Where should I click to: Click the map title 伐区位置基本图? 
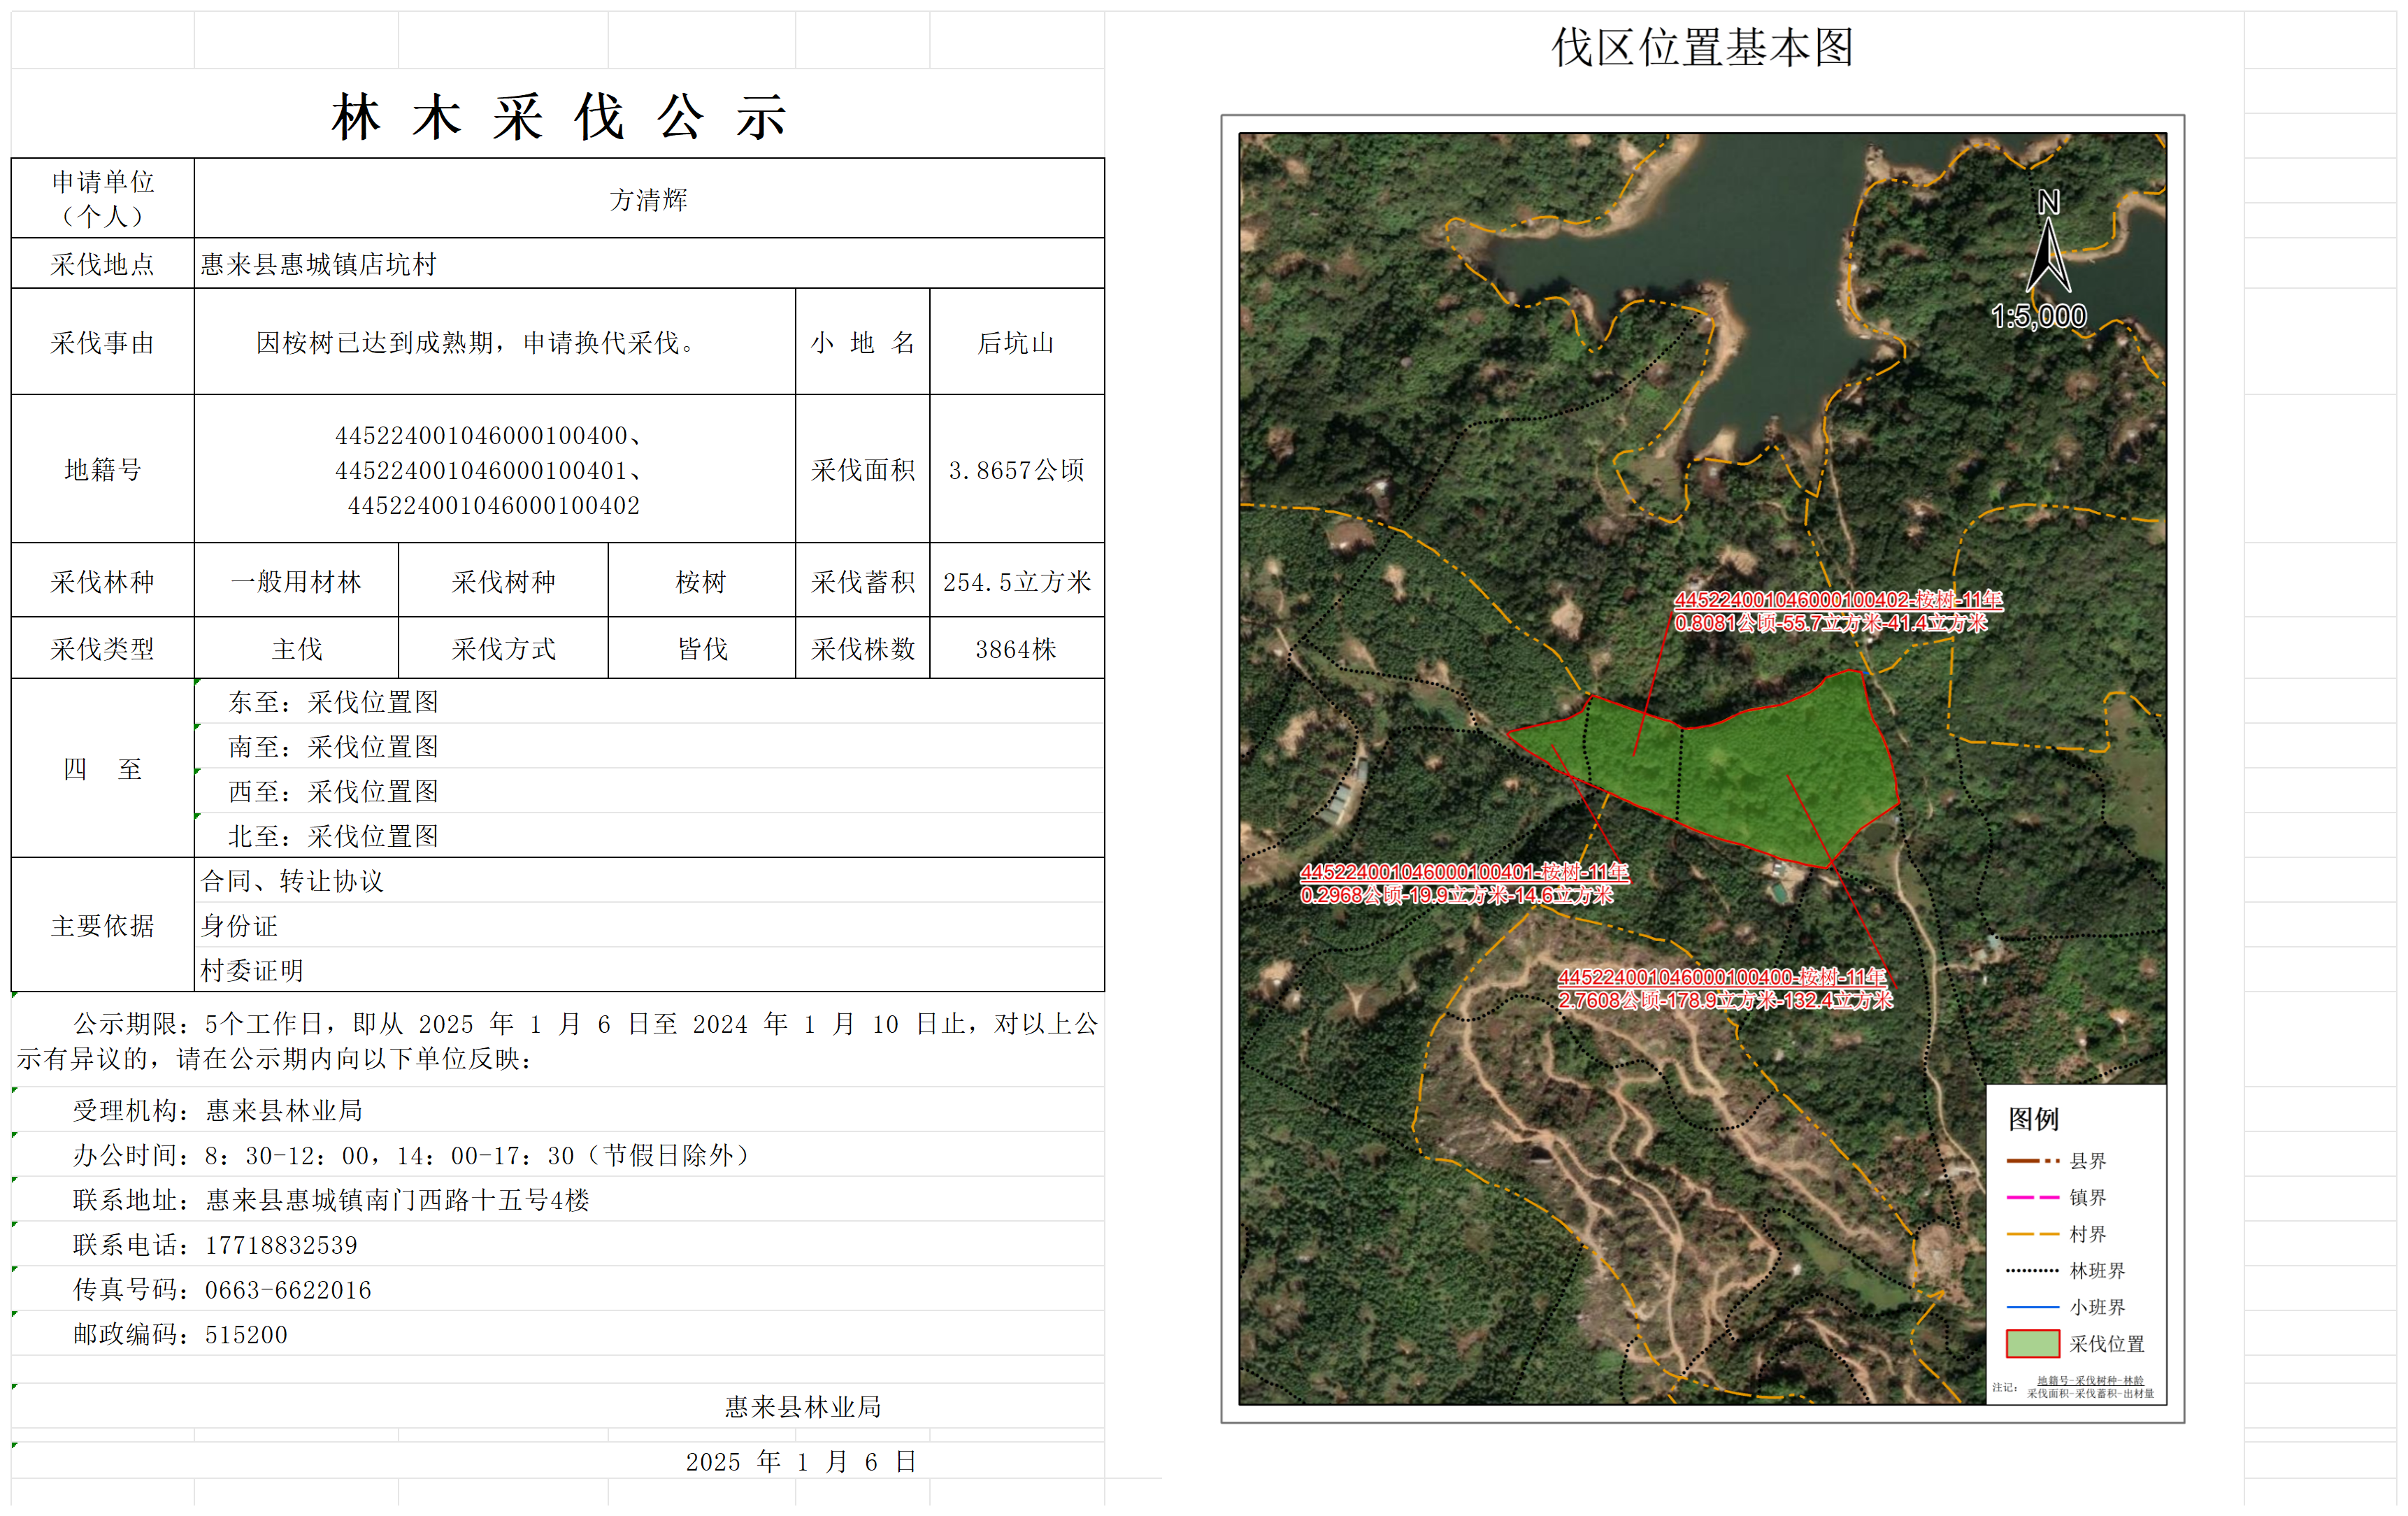click(x=1703, y=47)
